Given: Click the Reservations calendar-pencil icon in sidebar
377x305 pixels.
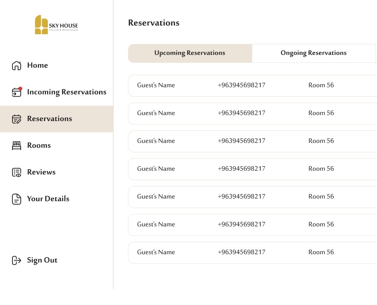Looking at the screenshot, I should tap(17, 119).
